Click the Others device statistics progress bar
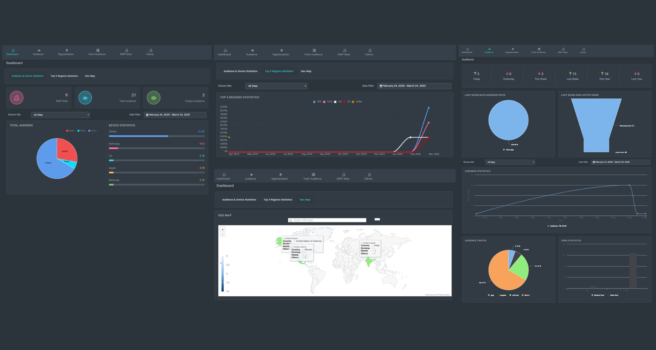The image size is (656, 350). (x=156, y=136)
